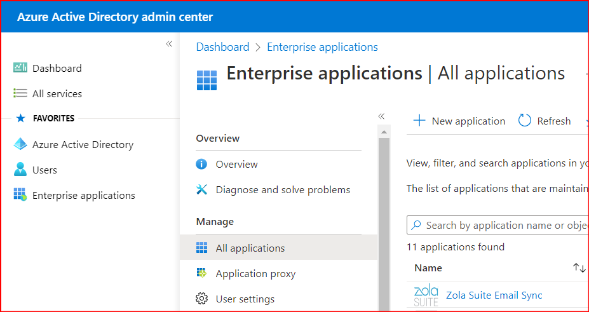Collapse the left navigation with double-chevron icon

pos(169,44)
